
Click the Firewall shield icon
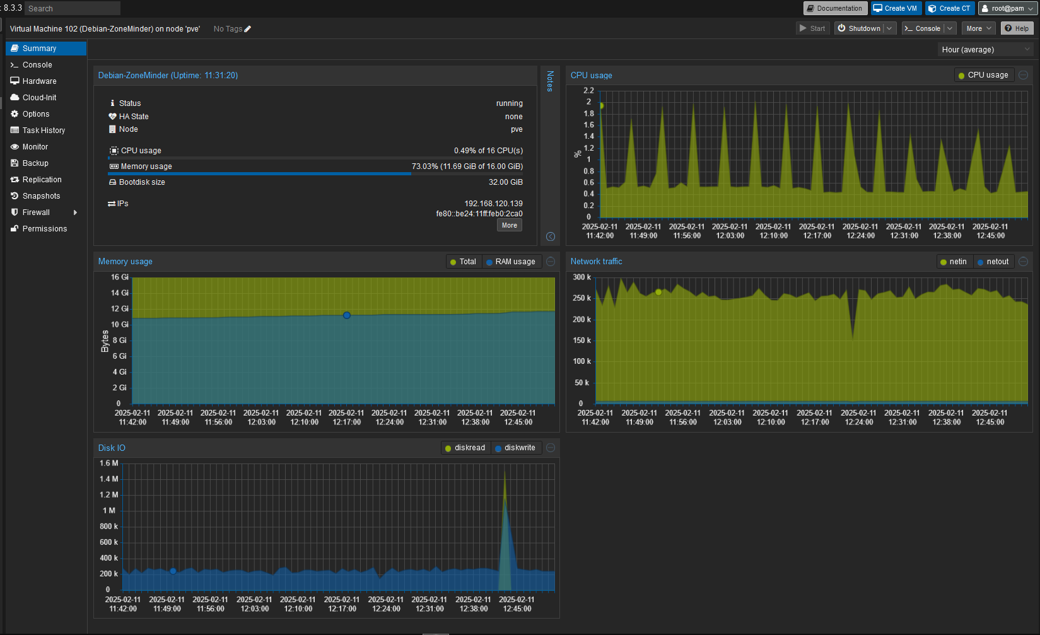(x=15, y=213)
